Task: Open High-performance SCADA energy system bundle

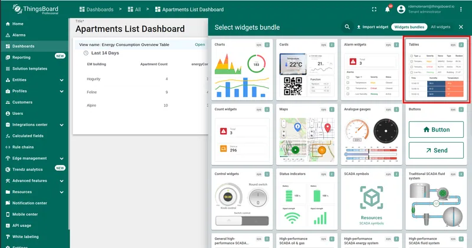Action: click(x=372, y=241)
